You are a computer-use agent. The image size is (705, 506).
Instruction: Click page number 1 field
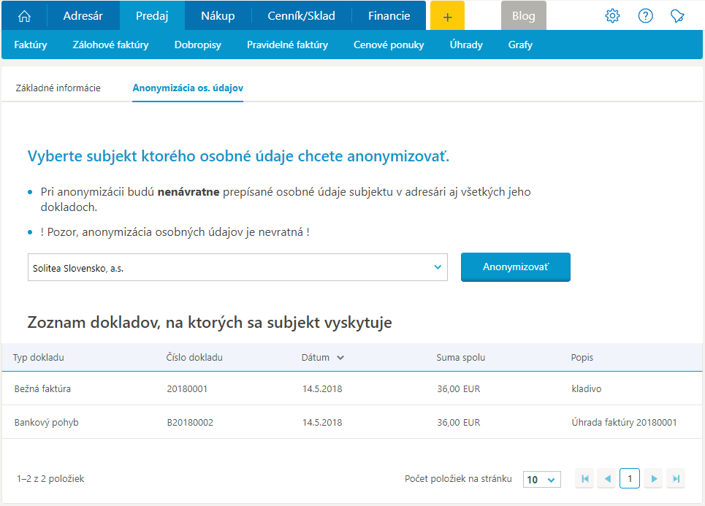point(630,479)
